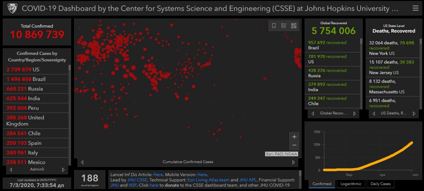Switch to the Logarithmic chart tab
This screenshot has width=424, height=191.
351,184
